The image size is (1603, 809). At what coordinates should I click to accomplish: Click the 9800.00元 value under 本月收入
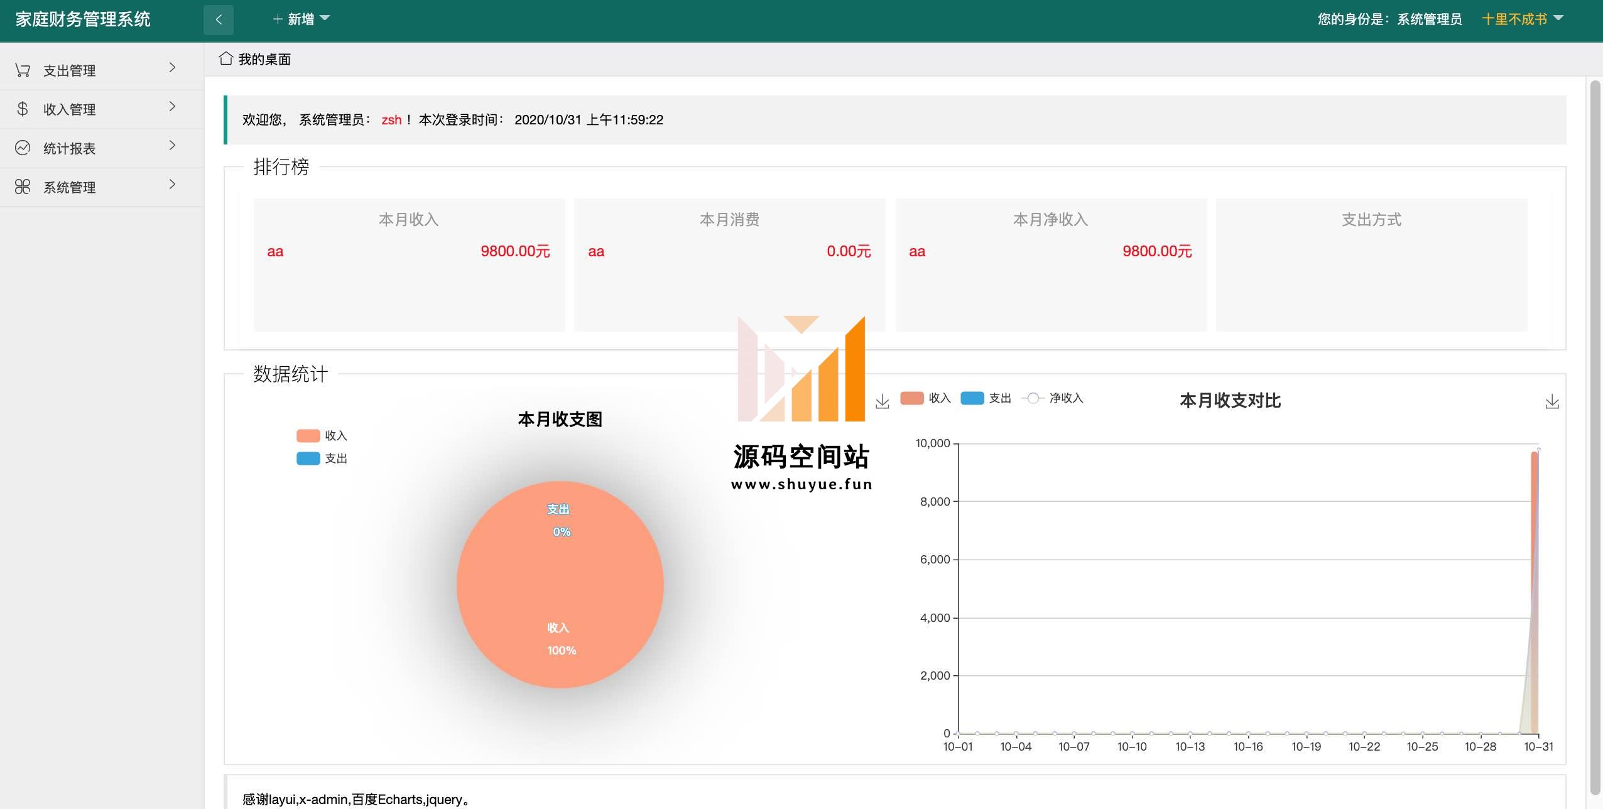pos(515,251)
